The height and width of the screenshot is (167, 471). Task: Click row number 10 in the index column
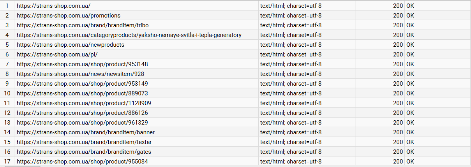pos(7,93)
